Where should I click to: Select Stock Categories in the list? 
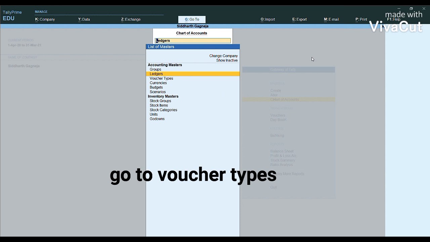point(163,110)
